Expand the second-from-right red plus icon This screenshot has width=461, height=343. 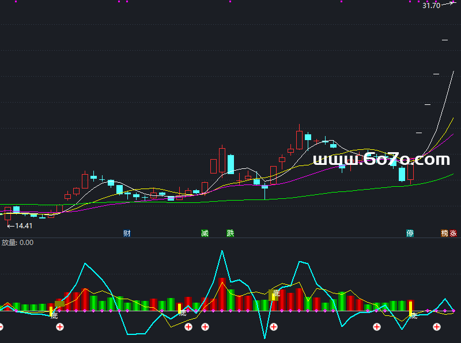click(x=377, y=327)
